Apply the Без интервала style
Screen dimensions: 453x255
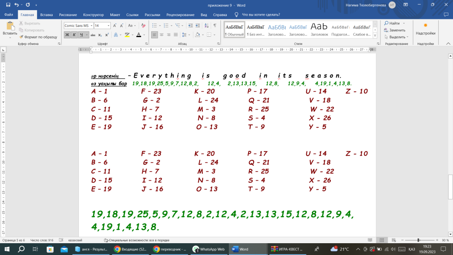point(255,30)
